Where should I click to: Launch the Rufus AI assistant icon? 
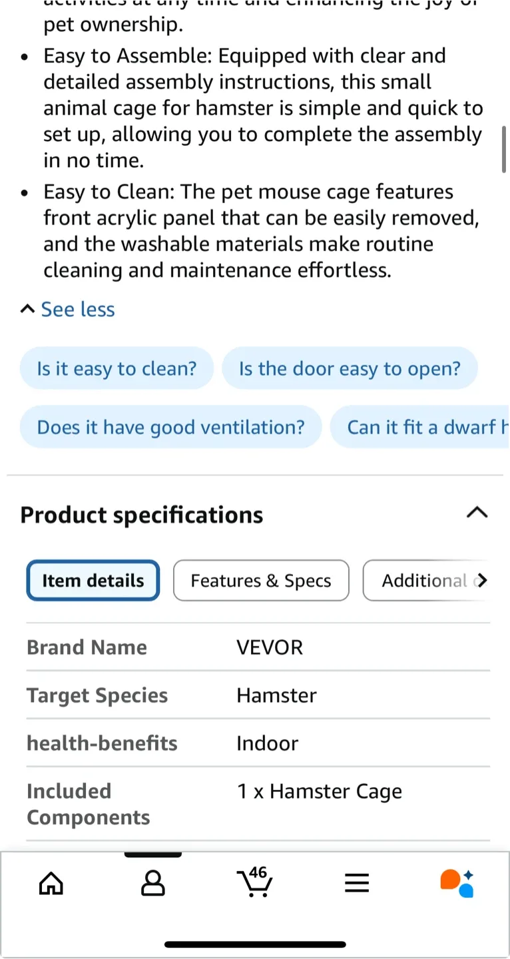point(457,882)
